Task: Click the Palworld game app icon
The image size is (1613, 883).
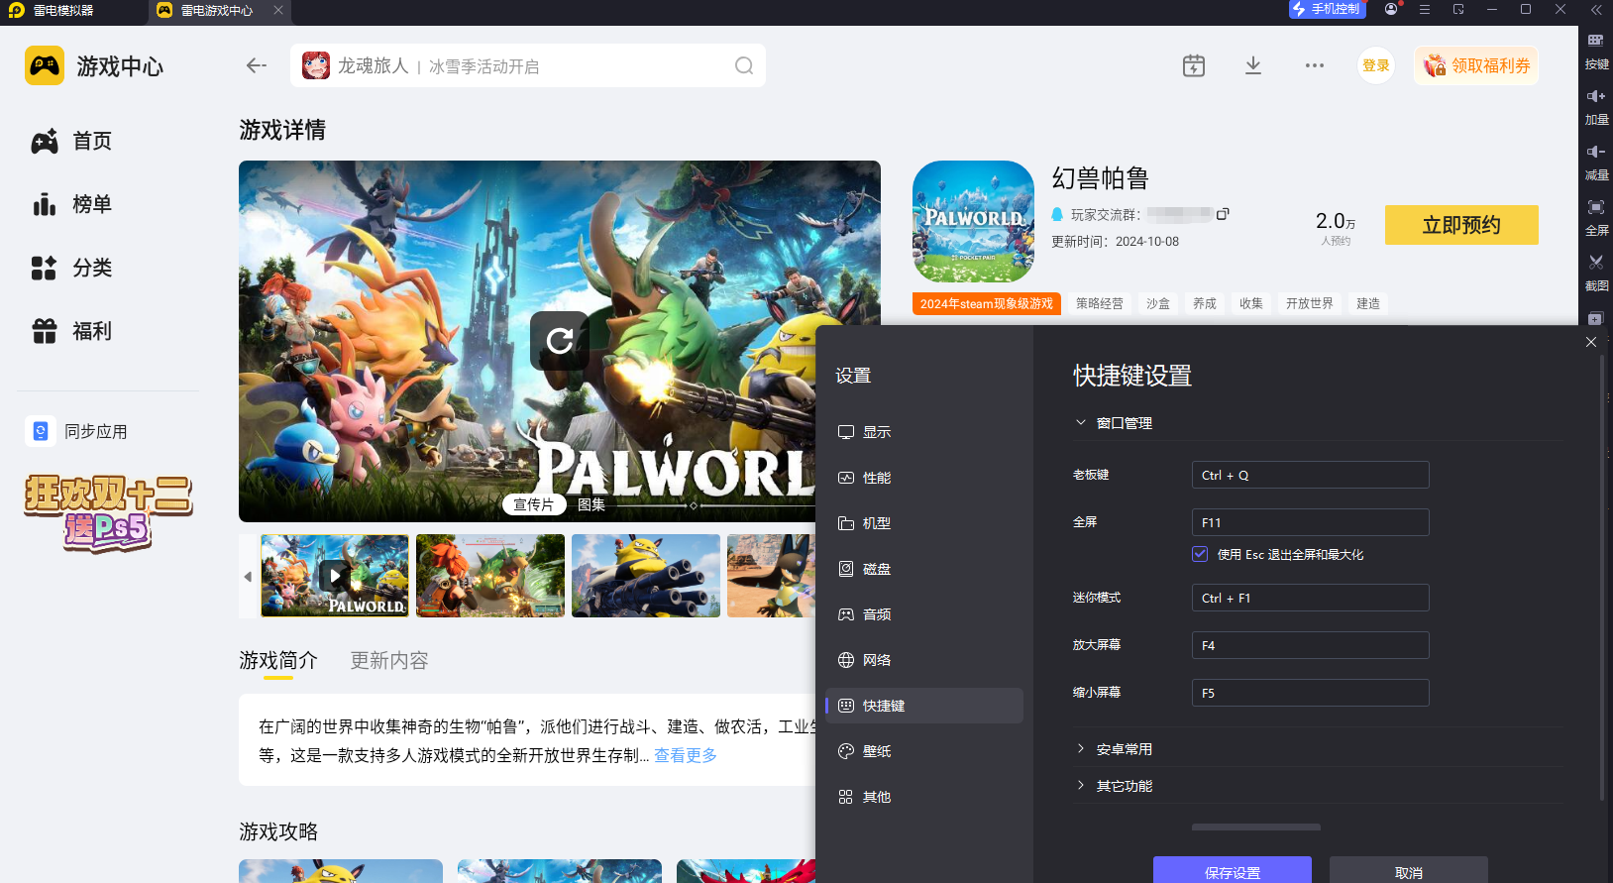Action: click(973, 221)
